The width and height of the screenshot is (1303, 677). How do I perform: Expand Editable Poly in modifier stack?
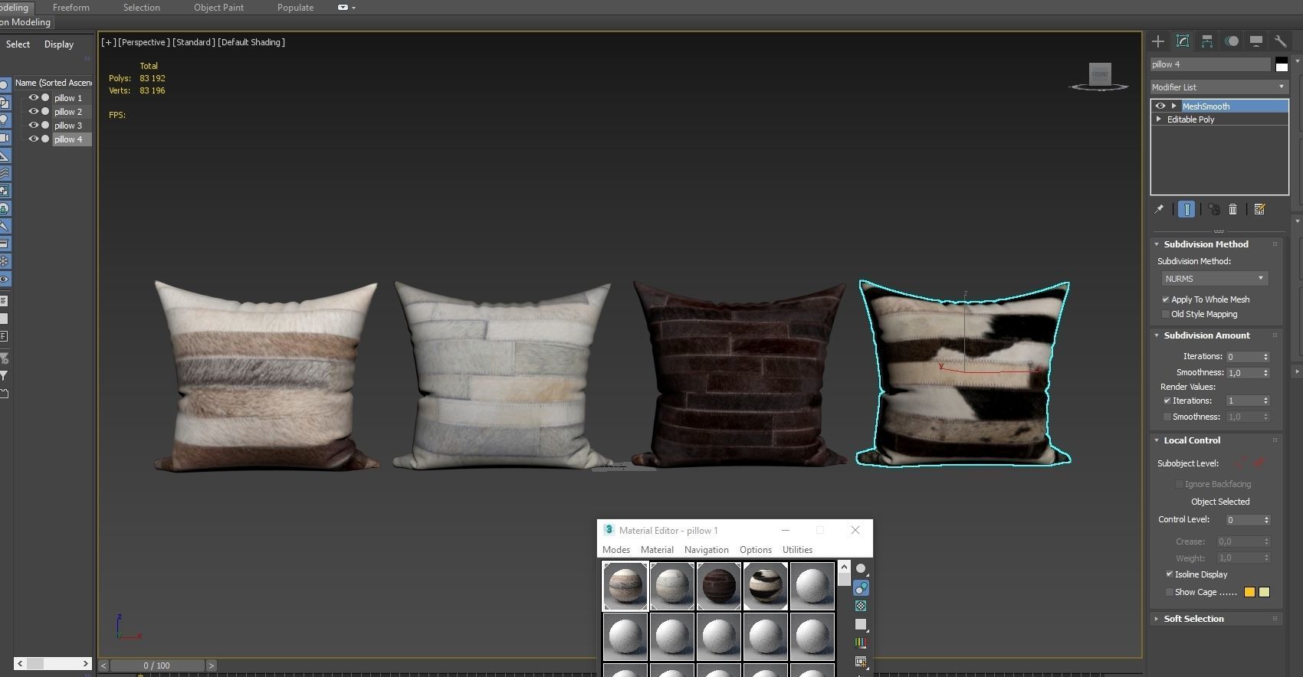pyautogui.click(x=1159, y=119)
